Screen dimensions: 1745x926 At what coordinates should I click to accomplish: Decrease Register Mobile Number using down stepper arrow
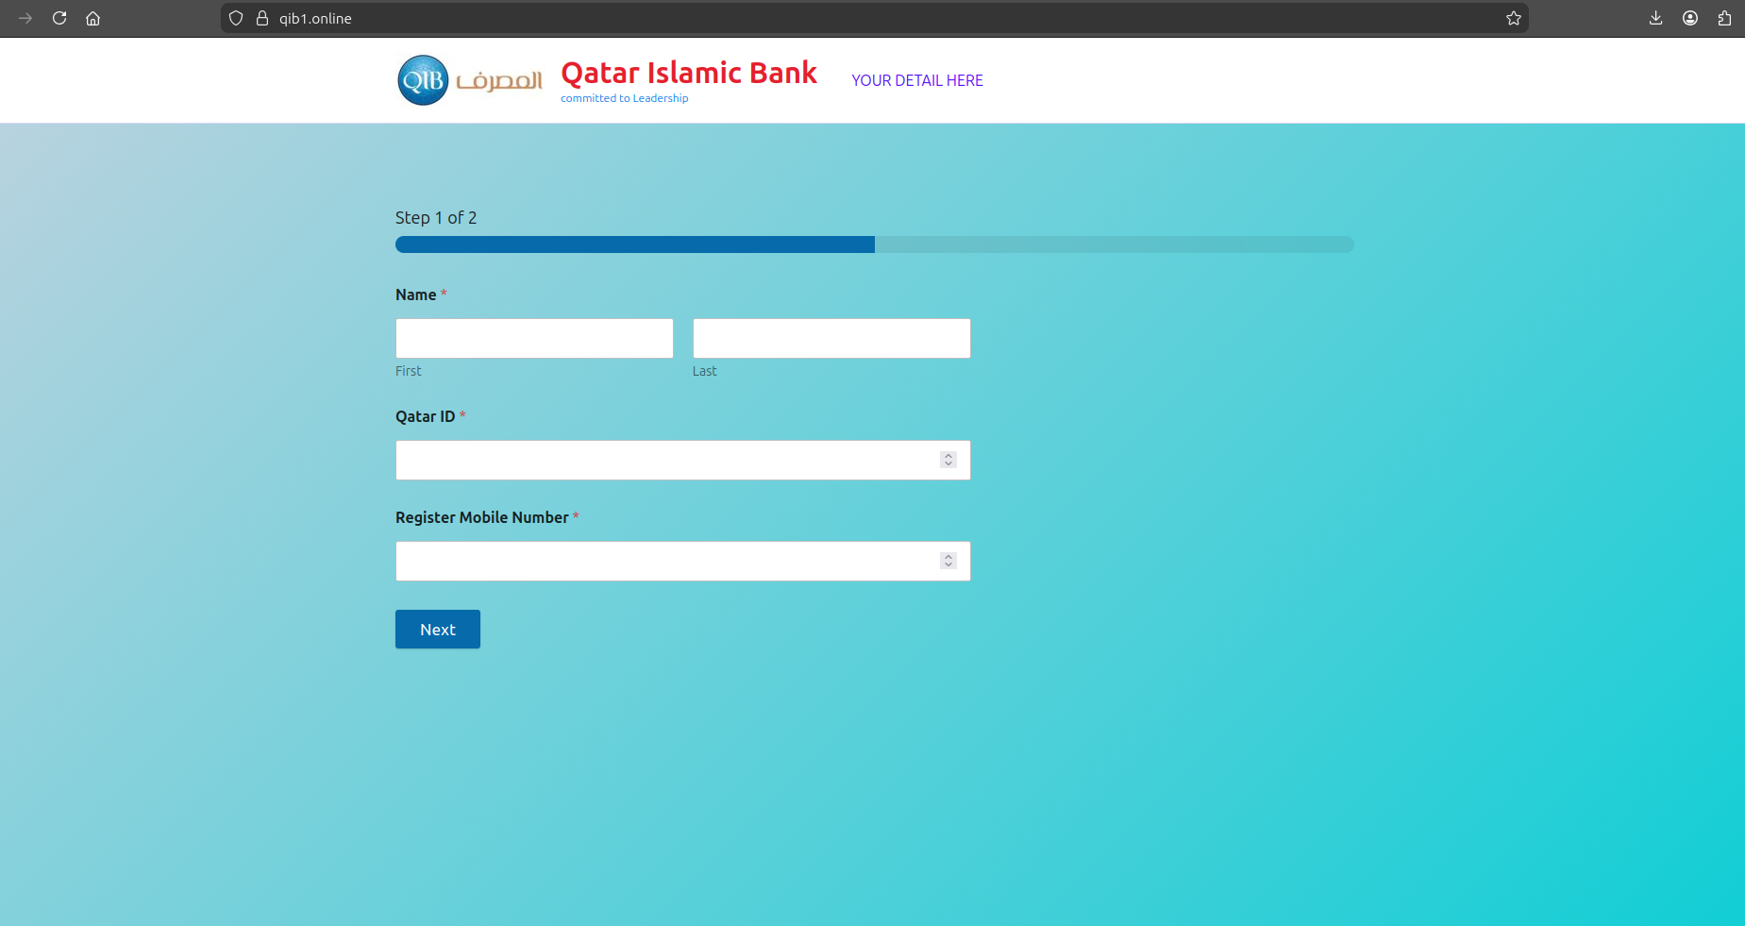pyautogui.click(x=948, y=564)
